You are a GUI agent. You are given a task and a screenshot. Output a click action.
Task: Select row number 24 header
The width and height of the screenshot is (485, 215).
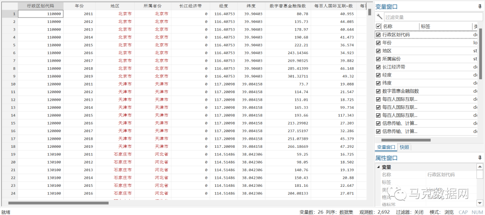9,193
